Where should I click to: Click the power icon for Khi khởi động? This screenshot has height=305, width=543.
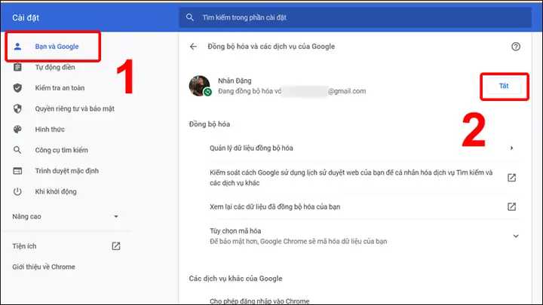coord(17,191)
